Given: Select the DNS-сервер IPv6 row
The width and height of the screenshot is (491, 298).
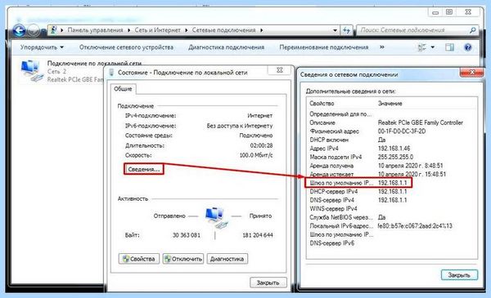Looking at the screenshot, I should pyautogui.click(x=391, y=242).
